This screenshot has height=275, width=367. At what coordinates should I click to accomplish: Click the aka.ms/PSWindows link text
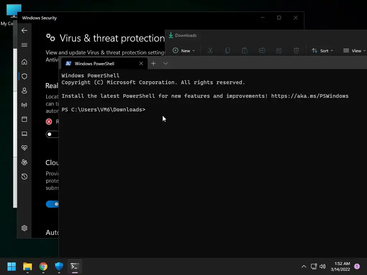pyautogui.click(x=310, y=96)
